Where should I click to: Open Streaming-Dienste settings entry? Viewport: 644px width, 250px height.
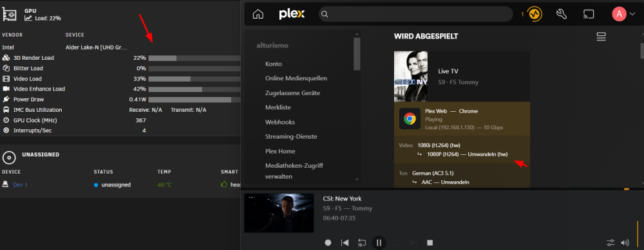(291, 136)
